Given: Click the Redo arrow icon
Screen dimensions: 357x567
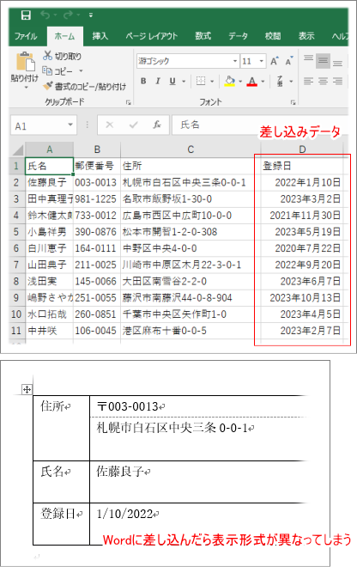Looking at the screenshot, I should coord(68,15).
